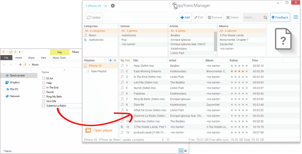Open the Feedback button

click(280, 18)
